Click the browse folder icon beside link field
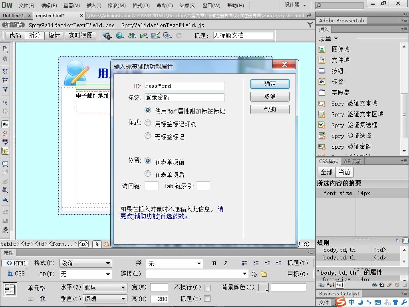Image resolution: width=409 pixels, height=307 pixels. (x=264, y=274)
